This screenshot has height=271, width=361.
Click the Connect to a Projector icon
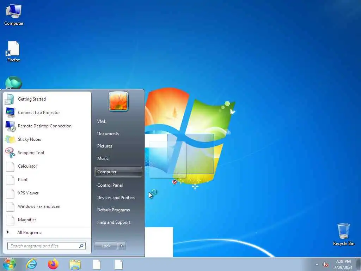pos(10,113)
